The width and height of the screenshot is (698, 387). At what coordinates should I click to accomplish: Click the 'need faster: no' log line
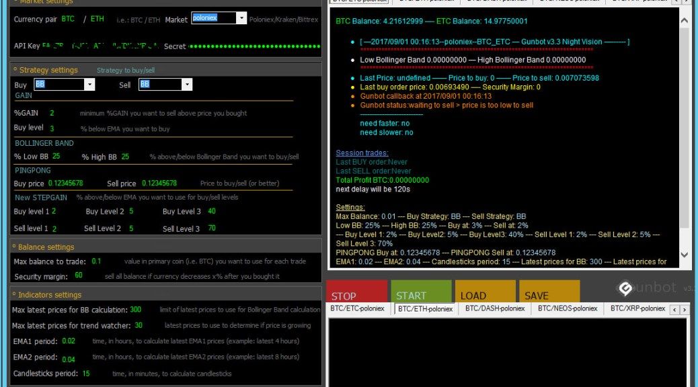pyautogui.click(x=385, y=123)
